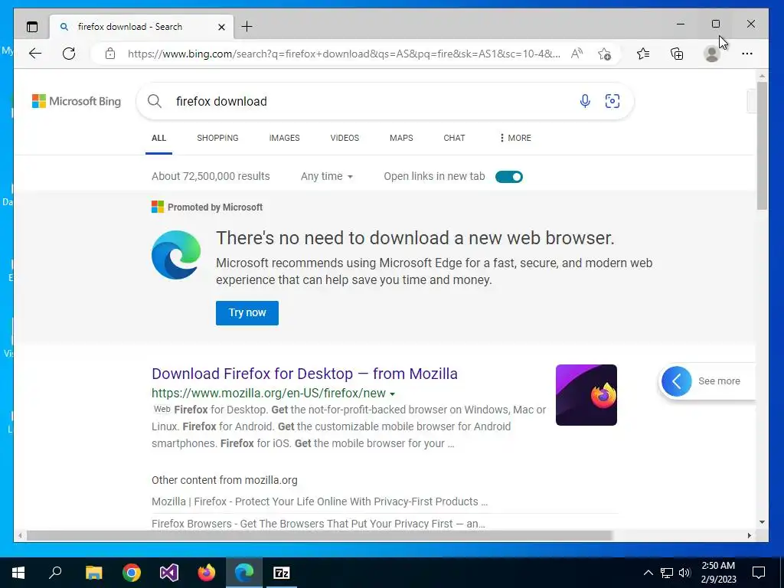The width and height of the screenshot is (784, 588).
Task: Click the horizontal scrollbar thumb
Action: [319, 535]
